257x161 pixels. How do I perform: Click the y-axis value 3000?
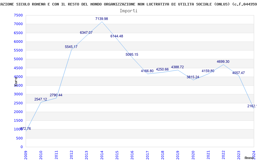[19, 94]
